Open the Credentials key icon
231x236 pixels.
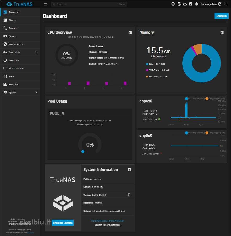[5, 52]
